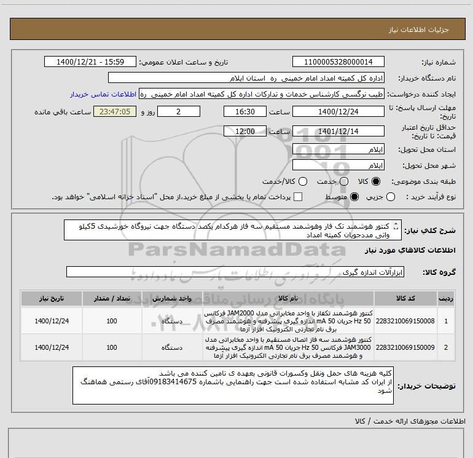Click the توضیحات خریدار label
The width and height of the screenshot is (473, 458).
click(x=426, y=386)
